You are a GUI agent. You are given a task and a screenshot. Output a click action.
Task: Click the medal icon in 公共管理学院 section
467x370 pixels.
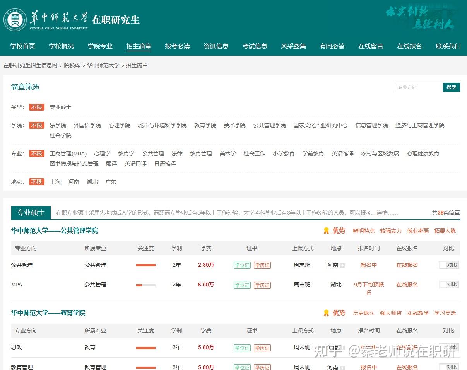point(326,231)
